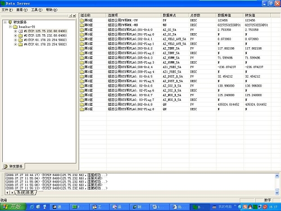Open Internet Explorer from the quick launch bar
The image size is (281, 211).
coord(32,206)
